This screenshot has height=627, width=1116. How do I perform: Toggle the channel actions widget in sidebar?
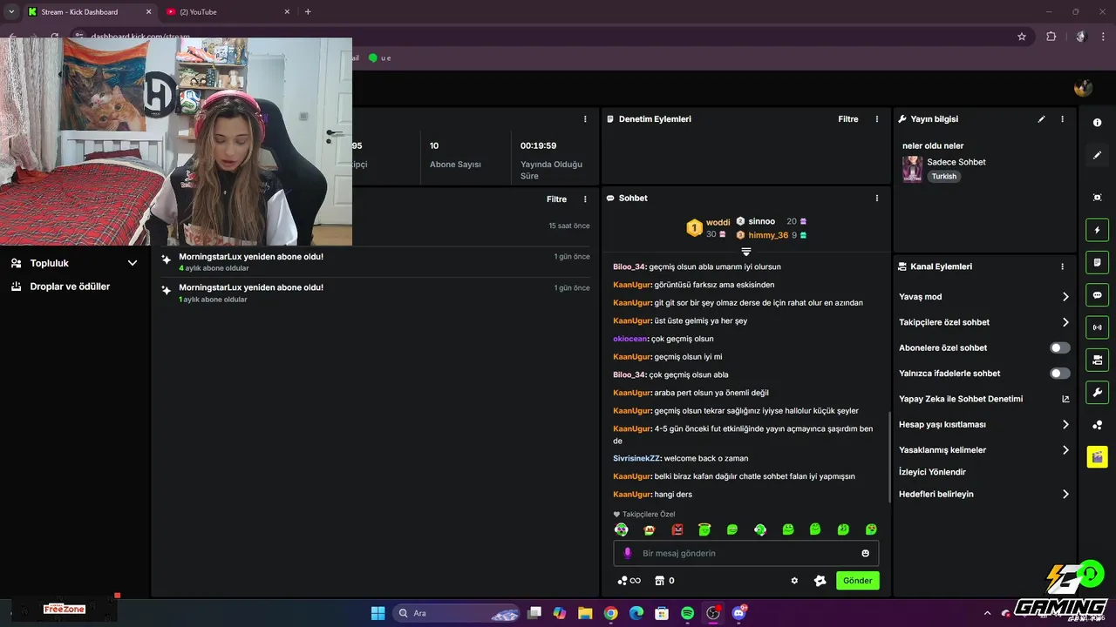tap(1097, 360)
